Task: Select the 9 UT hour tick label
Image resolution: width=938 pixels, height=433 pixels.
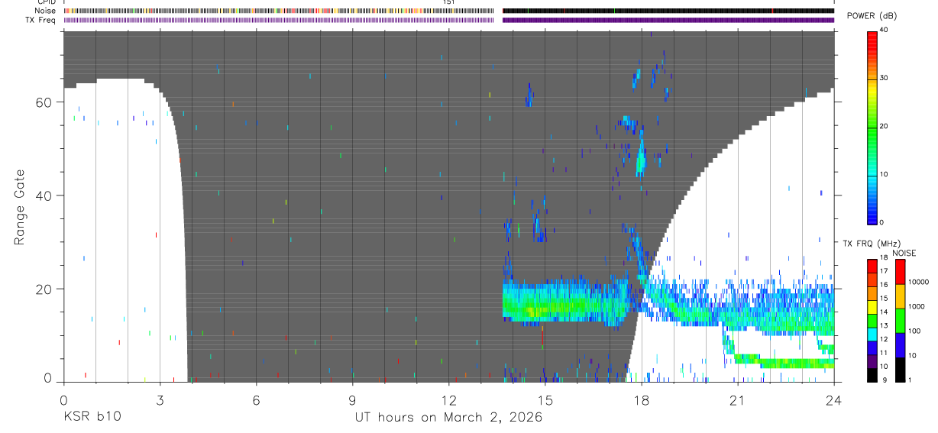Action: [352, 399]
